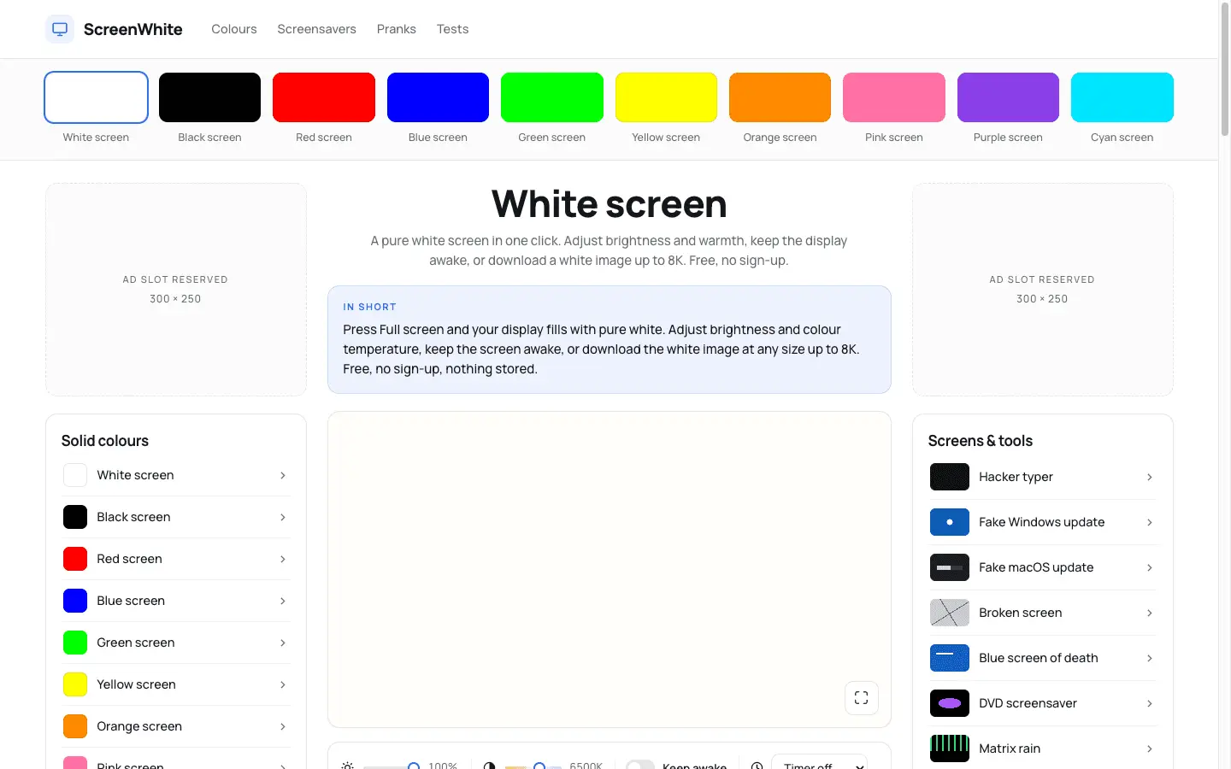Click the page's vertical scrollbar thumb
The height and width of the screenshot is (769, 1231).
pyautogui.click(x=1224, y=70)
